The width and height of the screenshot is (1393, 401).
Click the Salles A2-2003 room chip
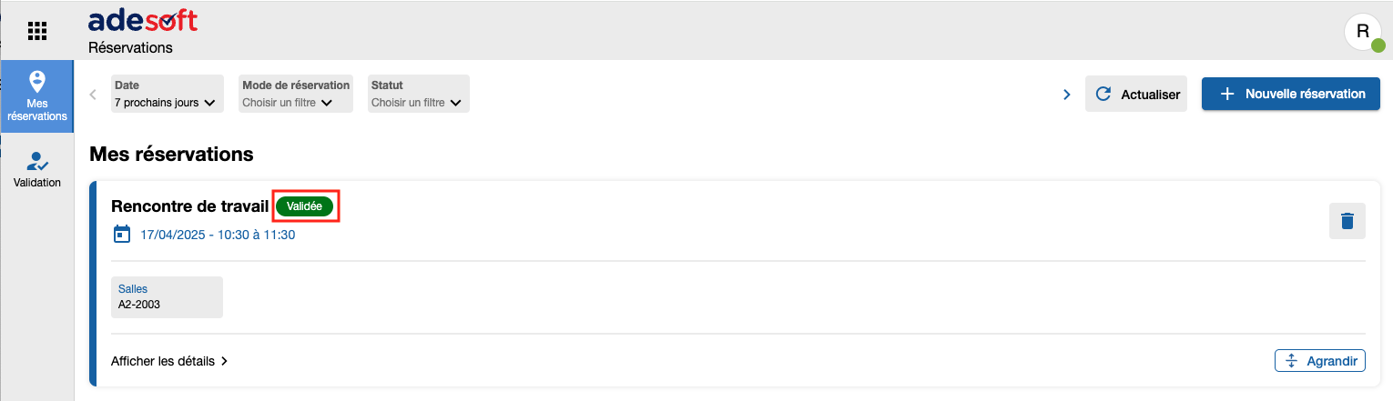point(167,296)
